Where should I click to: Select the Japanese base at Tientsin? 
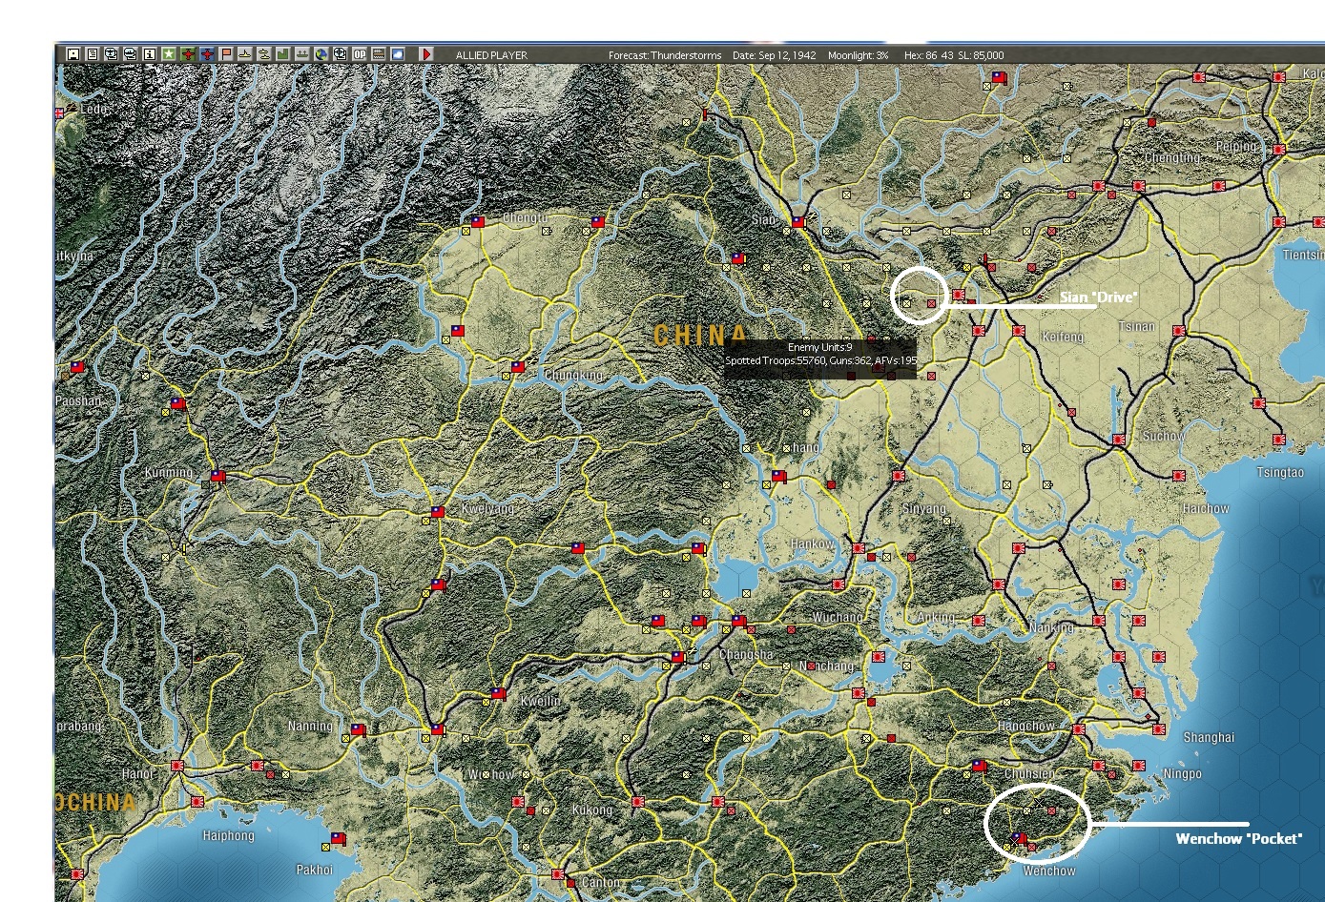click(1279, 222)
